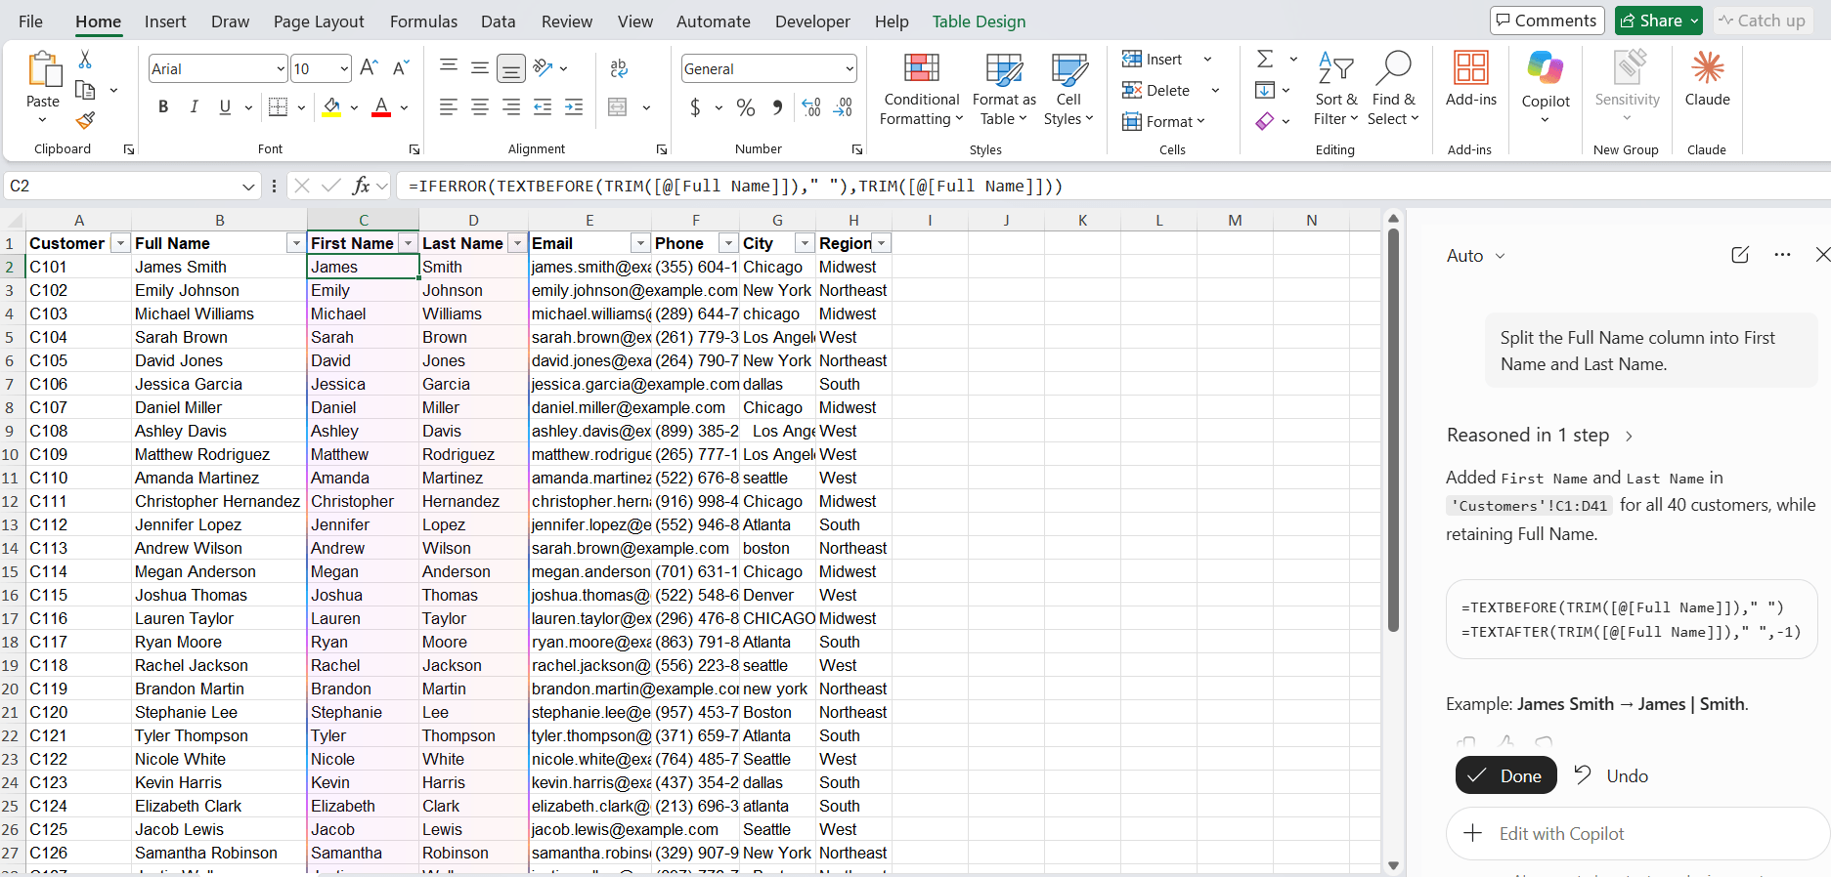Open the font size dropdown
The image size is (1831, 877).
pos(344,68)
